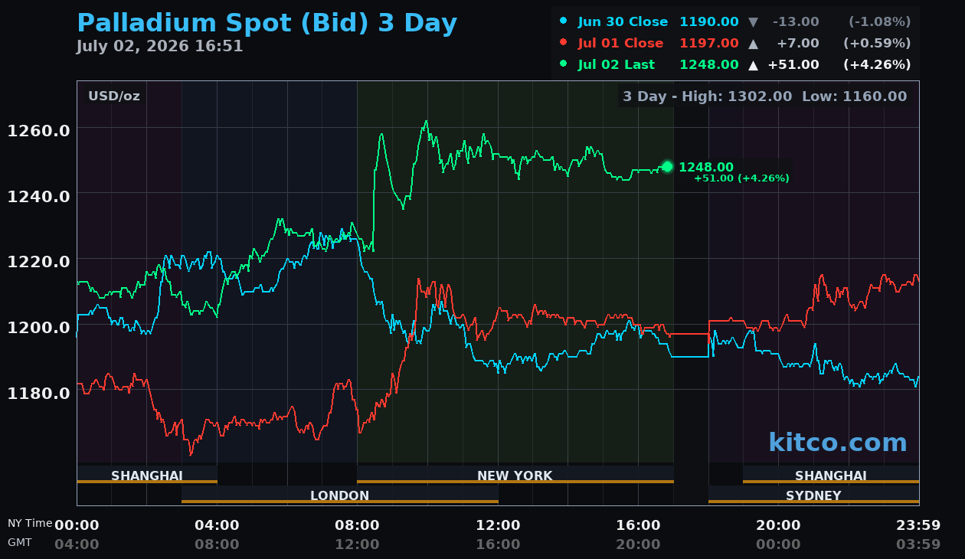This screenshot has height=559, width=965.
Task: Click the (+0.59%) percent change
Action: tap(877, 44)
